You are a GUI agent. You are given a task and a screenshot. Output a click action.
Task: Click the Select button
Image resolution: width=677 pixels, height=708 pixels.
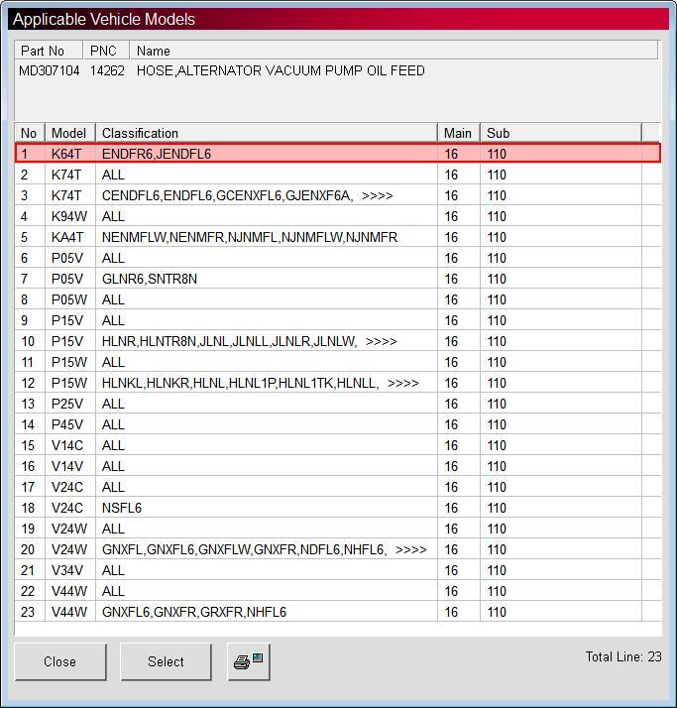167,662
